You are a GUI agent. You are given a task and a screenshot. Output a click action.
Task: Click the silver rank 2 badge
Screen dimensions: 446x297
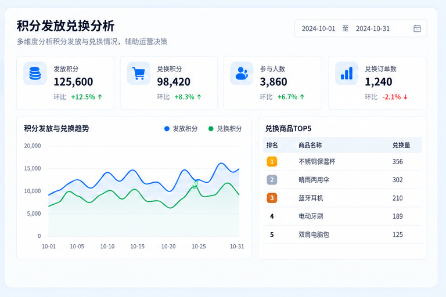click(x=272, y=180)
